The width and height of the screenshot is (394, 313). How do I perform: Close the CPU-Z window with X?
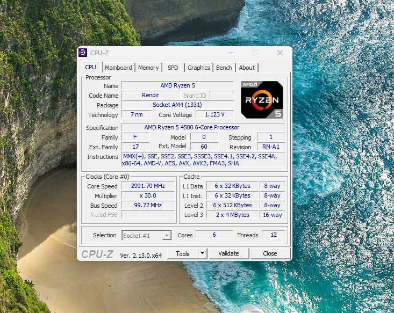[x=280, y=53]
